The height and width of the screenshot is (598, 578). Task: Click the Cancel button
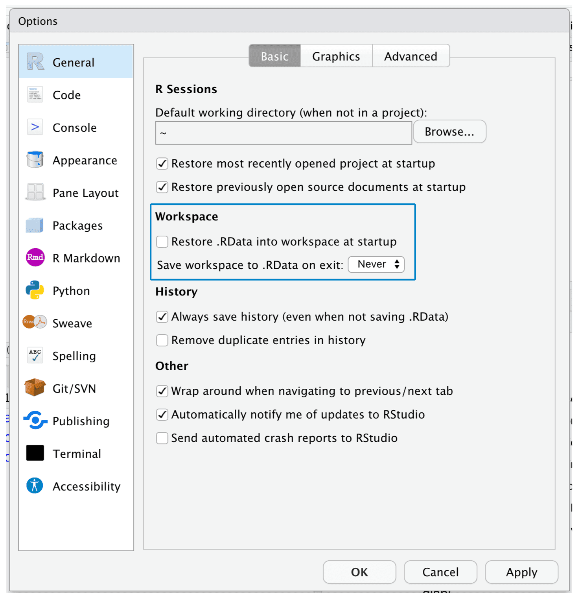pyautogui.click(x=440, y=572)
